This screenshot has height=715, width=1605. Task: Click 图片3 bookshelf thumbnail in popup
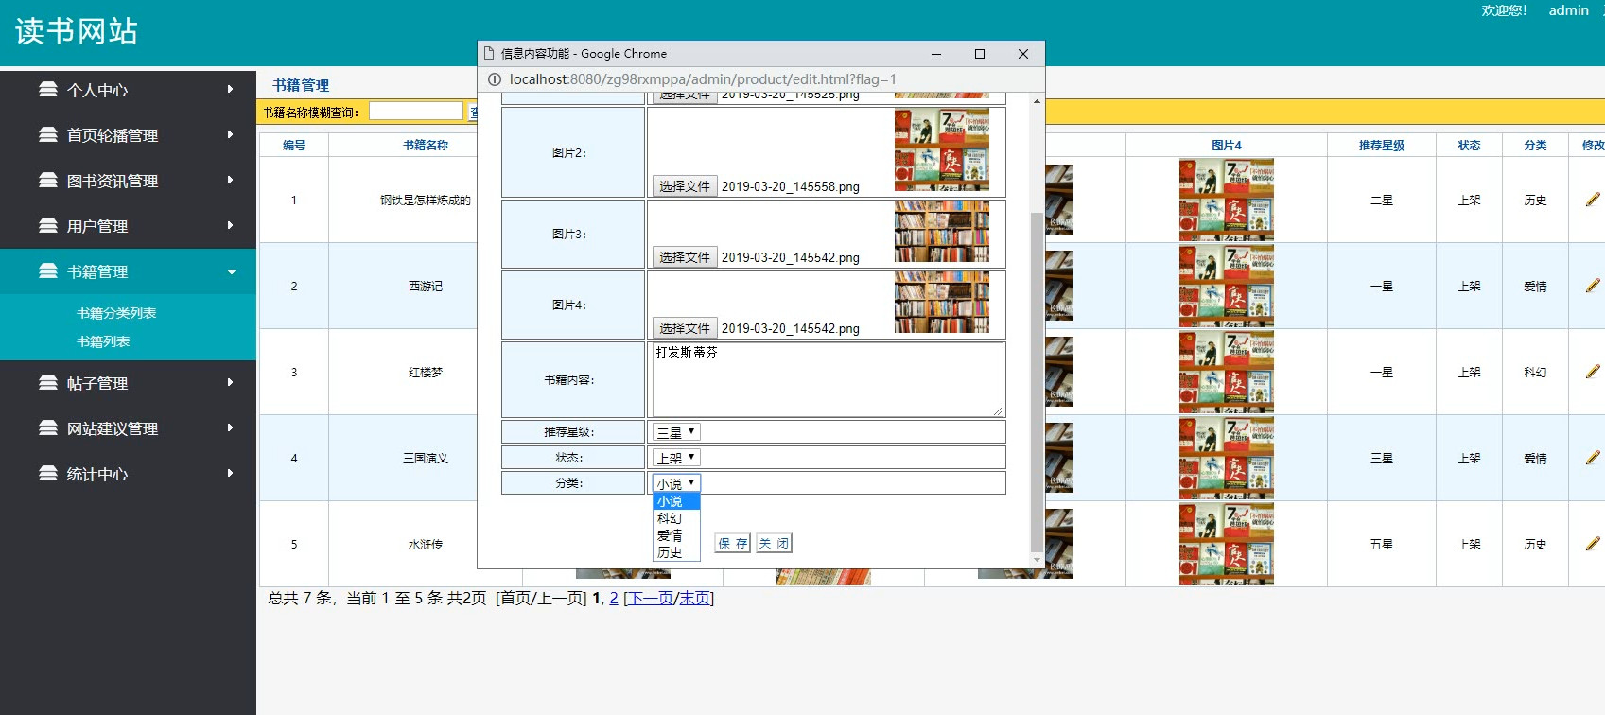point(942,232)
